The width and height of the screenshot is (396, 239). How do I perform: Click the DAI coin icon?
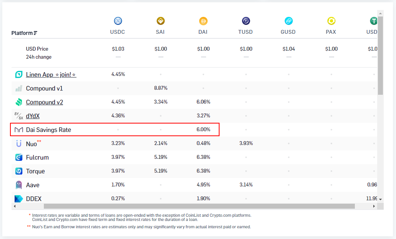203,21
